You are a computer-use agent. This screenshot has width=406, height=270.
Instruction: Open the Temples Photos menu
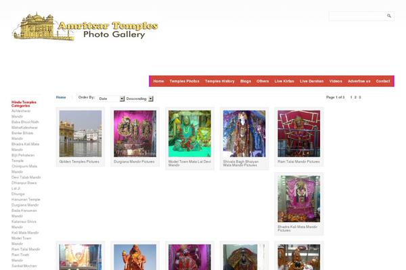(x=184, y=81)
